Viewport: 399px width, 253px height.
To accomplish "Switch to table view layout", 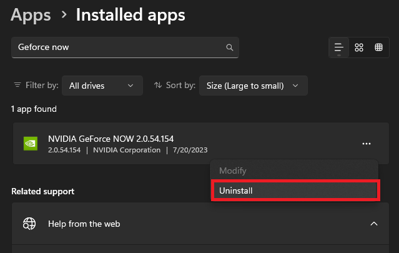I will click(378, 47).
